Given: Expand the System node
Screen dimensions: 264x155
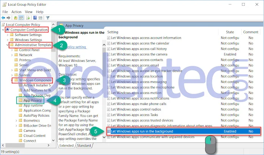Looking at the screenshot, I should point(12,75).
